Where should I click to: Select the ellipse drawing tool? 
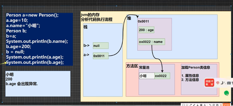click(187, 105)
